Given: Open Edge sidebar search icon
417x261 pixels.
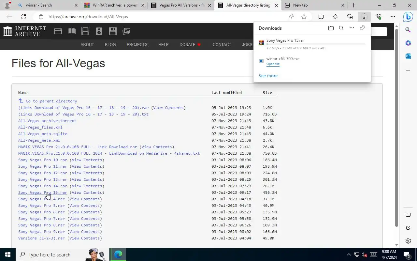Looking at the screenshot, I should pyautogui.click(x=408, y=30).
